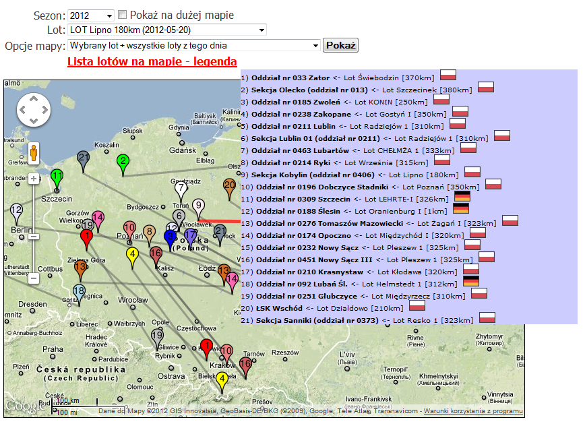
Task: Click the Google logo on the map
Action: tap(26, 406)
